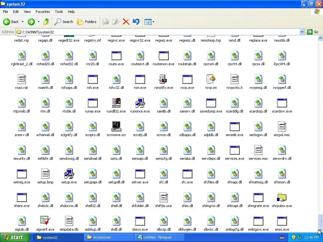This screenshot has width=323, height=242.
Task: Click the Search toolbar button
Action: (63, 22)
